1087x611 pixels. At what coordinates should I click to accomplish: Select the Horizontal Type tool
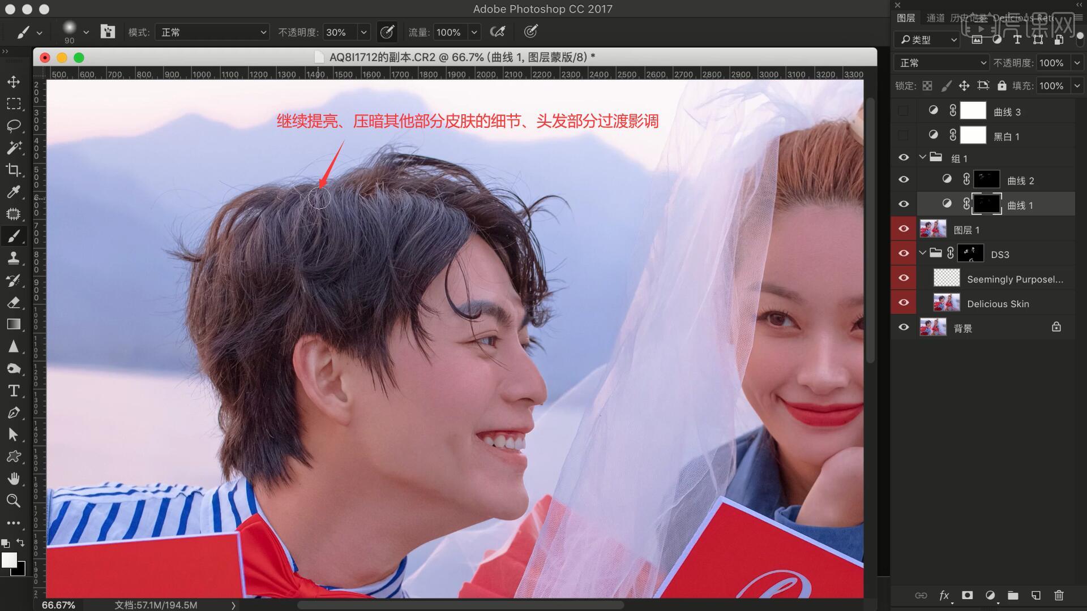coord(14,390)
